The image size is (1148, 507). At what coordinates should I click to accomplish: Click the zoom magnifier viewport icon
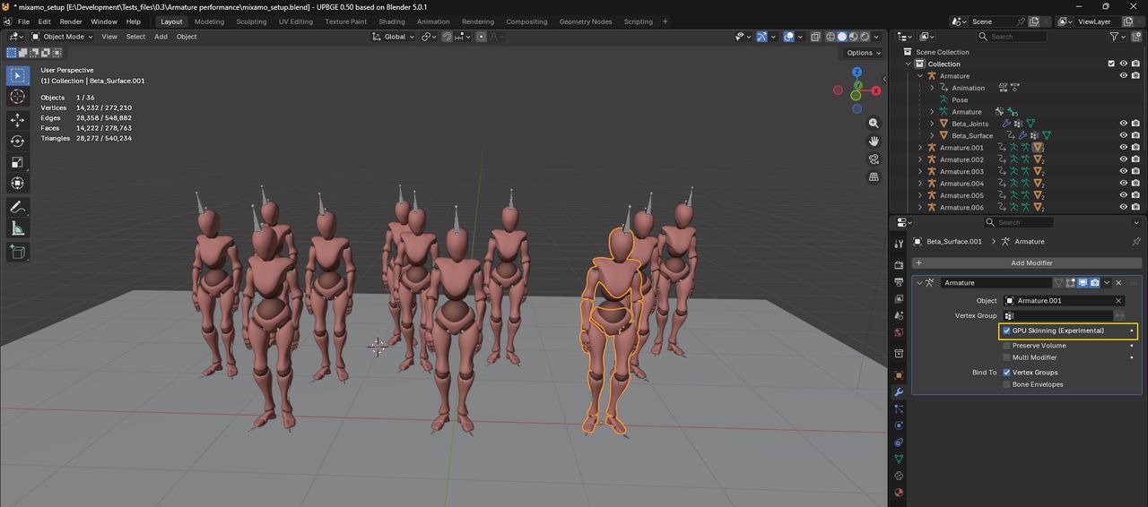(874, 124)
